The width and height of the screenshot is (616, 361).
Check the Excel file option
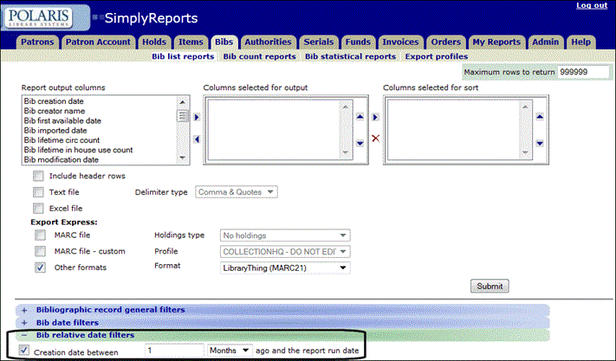[x=38, y=208]
